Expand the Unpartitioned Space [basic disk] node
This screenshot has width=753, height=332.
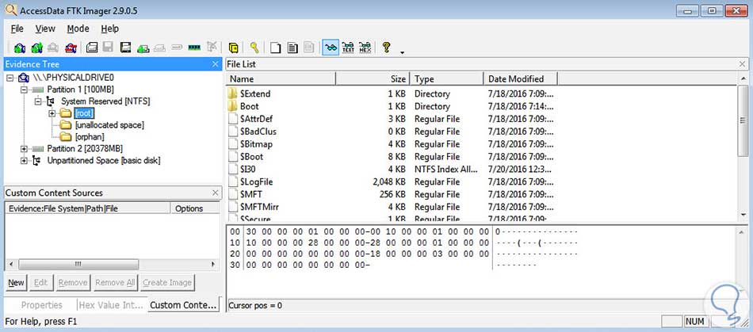[24, 161]
